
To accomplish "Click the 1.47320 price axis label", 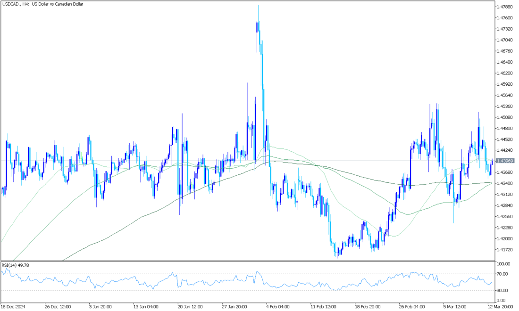I will 504,29.
